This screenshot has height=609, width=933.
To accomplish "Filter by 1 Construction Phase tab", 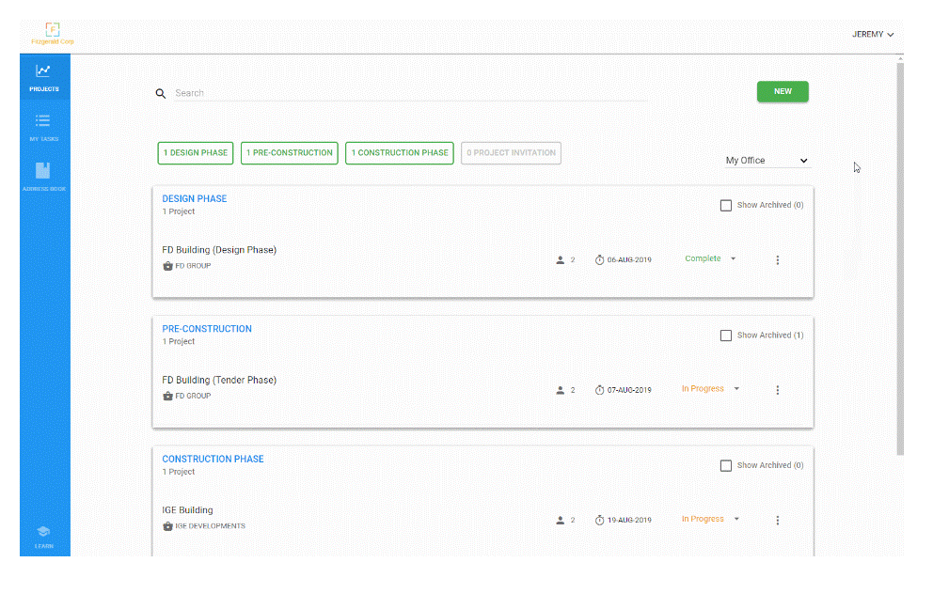I will click(x=400, y=153).
